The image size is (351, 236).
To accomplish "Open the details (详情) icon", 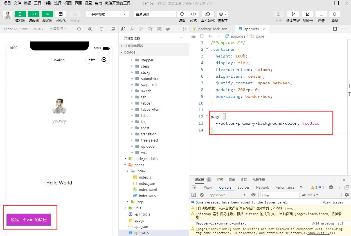I will [x=321, y=14].
